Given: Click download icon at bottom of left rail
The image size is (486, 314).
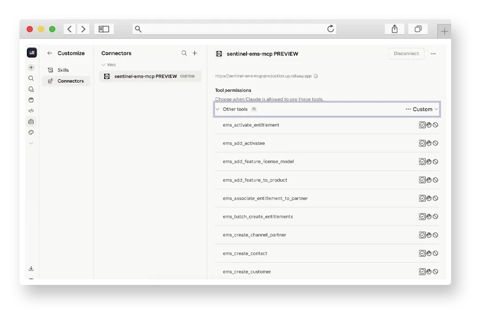Looking at the screenshot, I should tap(31, 268).
